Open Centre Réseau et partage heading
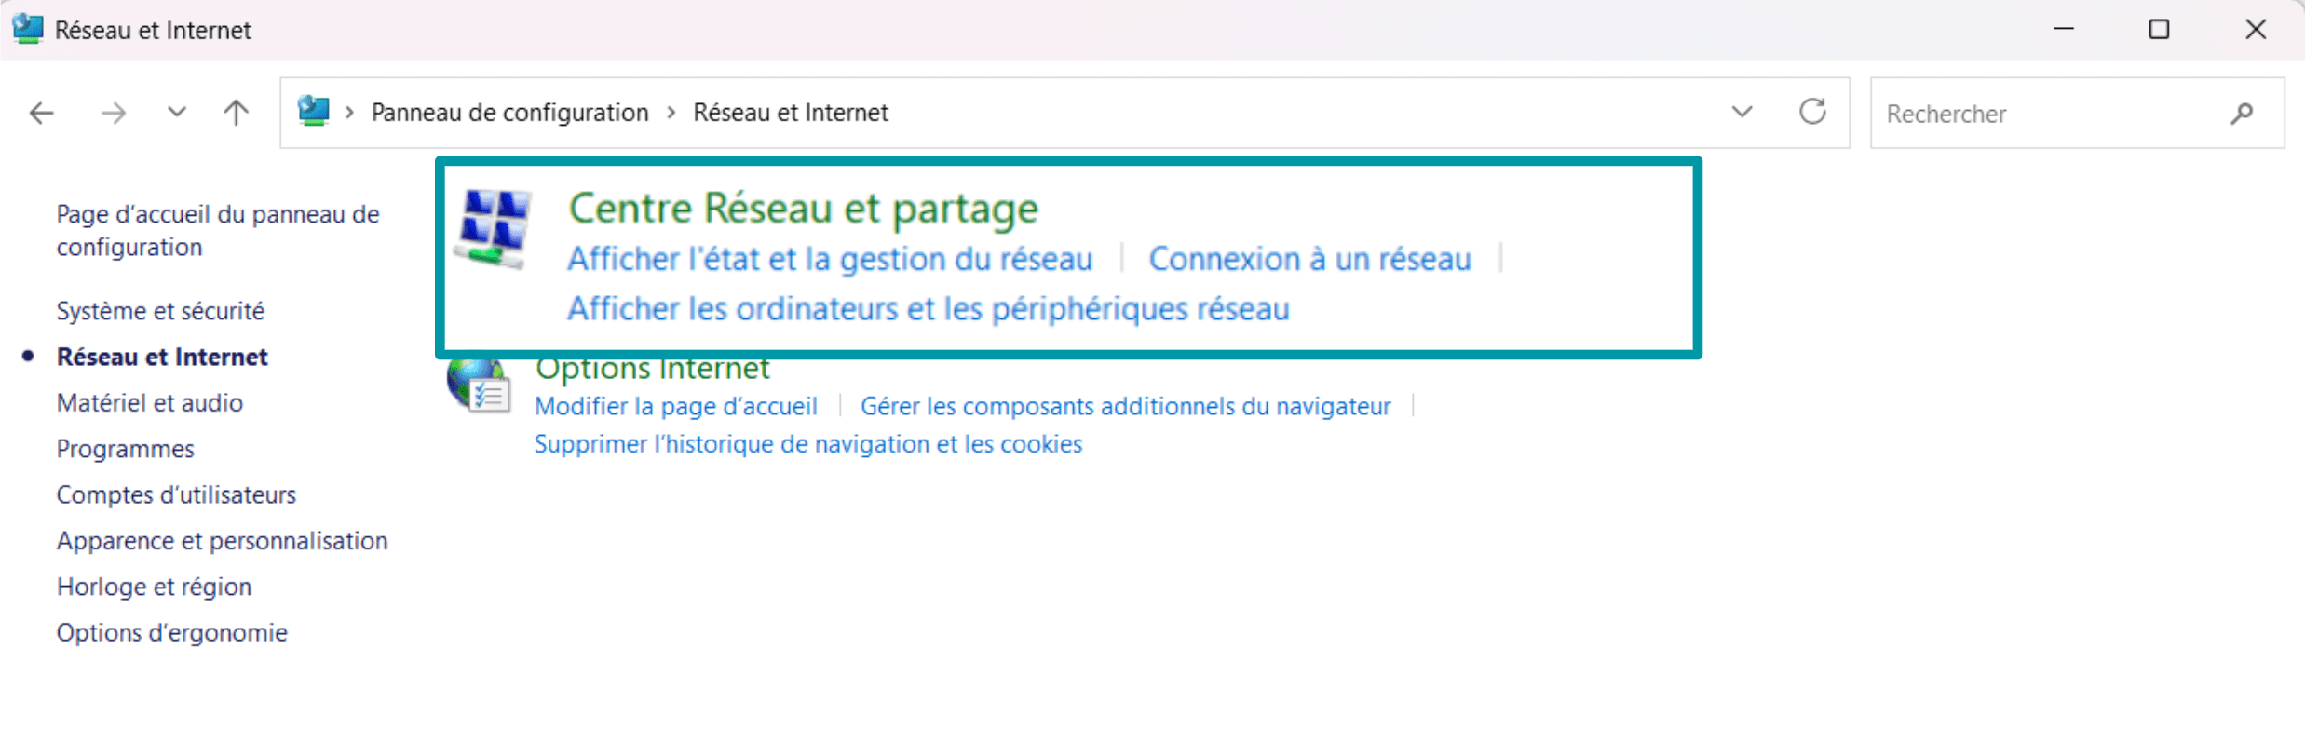Viewport: 2305px width, 744px height. (804, 208)
